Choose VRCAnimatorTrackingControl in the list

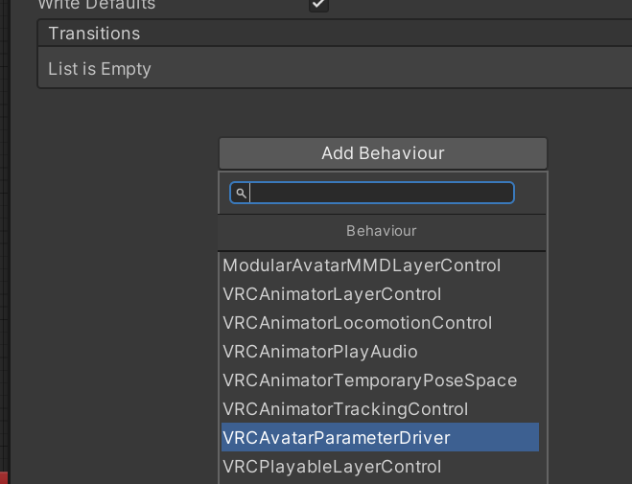pyautogui.click(x=345, y=409)
